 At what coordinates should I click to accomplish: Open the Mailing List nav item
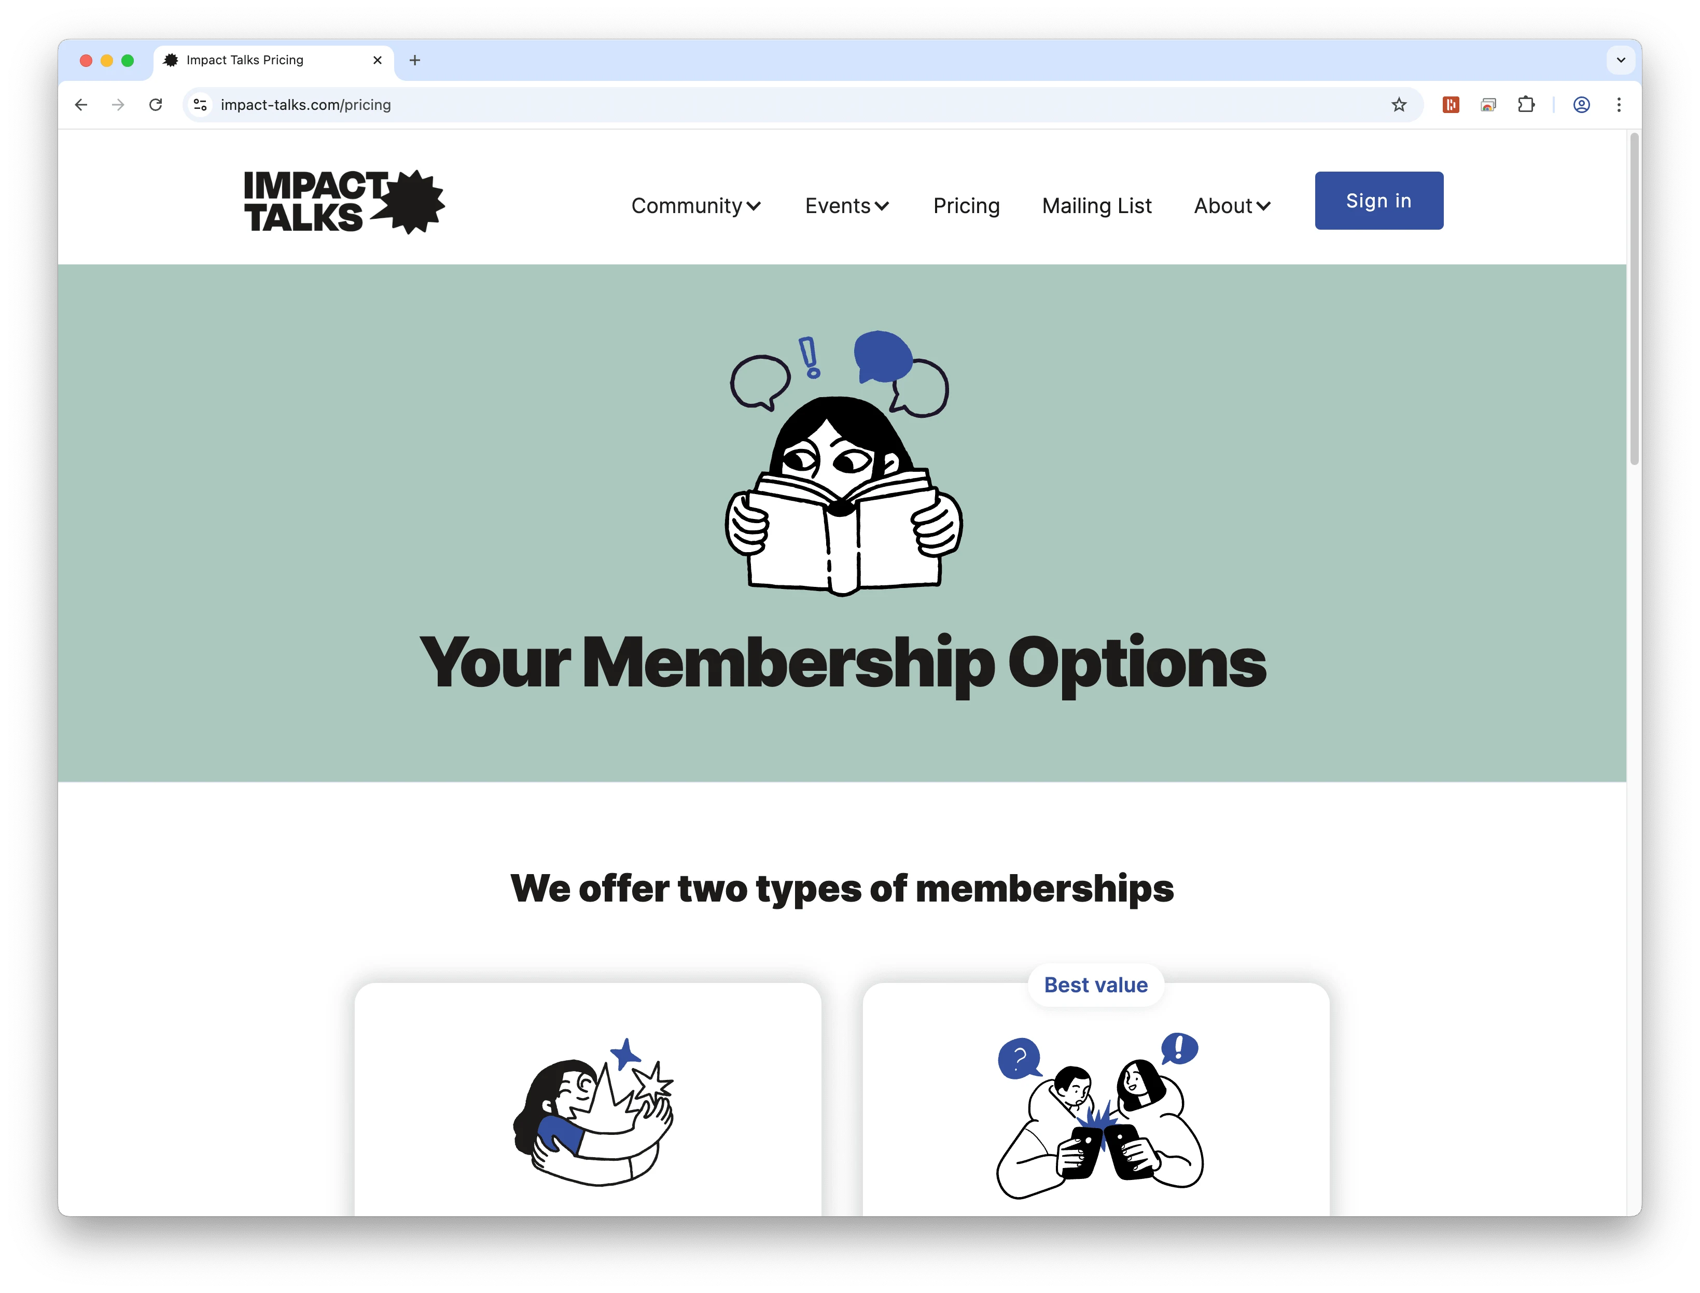click(x=1096, y=205)
